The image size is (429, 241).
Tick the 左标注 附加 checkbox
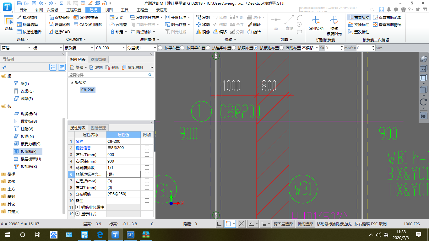click(147, 154)
